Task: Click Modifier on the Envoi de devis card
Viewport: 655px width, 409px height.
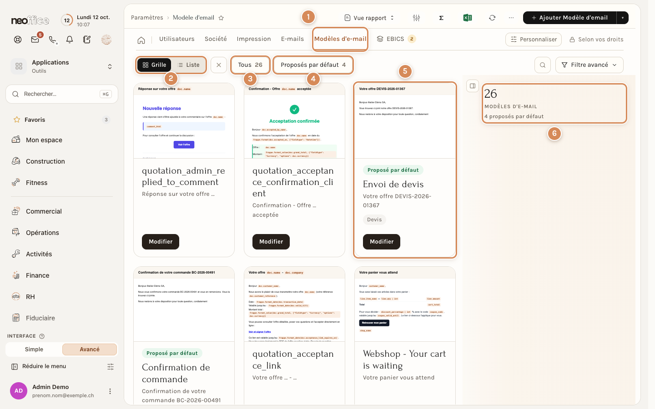Action: (382, 242)
